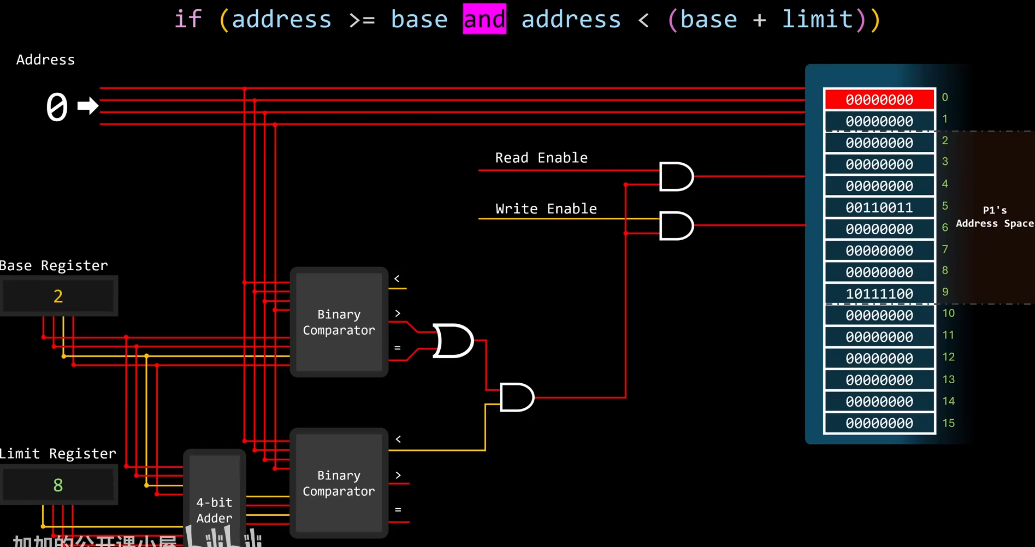This screenshot has height=547, width=1035.
Task: Click the red highlighted memory cell at address 0
Action: click(879, 99)
